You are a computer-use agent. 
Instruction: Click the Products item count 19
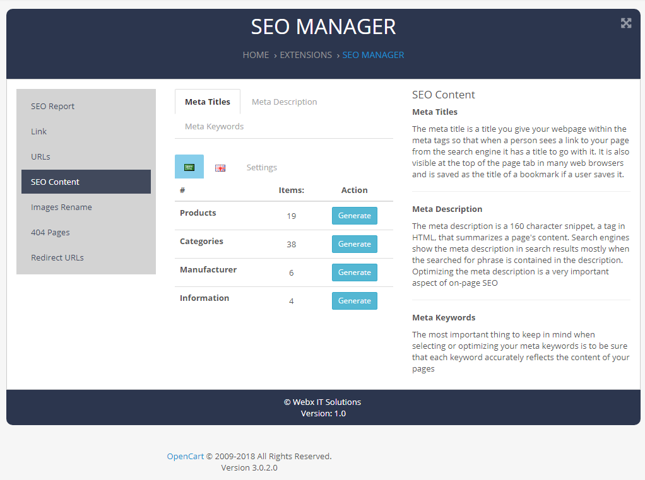pyautogui.click(x=291, y=216)
